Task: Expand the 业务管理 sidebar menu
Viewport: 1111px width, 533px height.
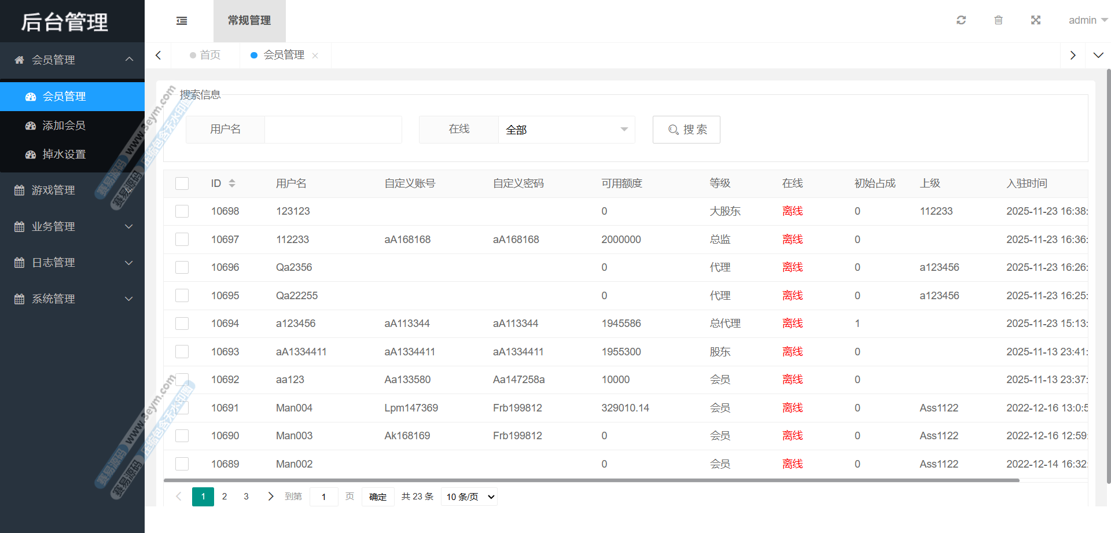Action: point(72,226)
